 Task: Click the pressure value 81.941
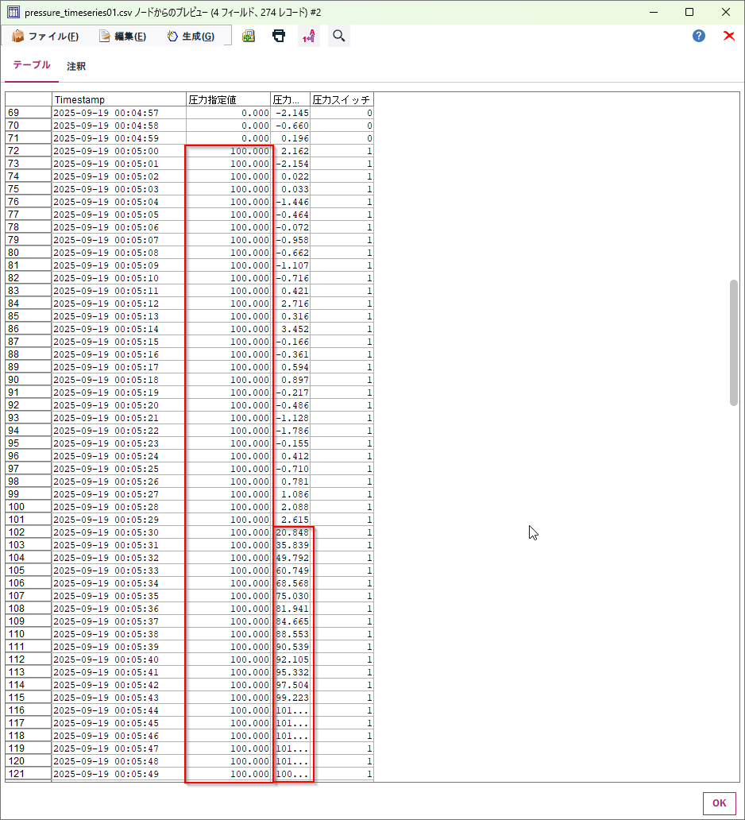pyautogui.click(x=292, y=609)
